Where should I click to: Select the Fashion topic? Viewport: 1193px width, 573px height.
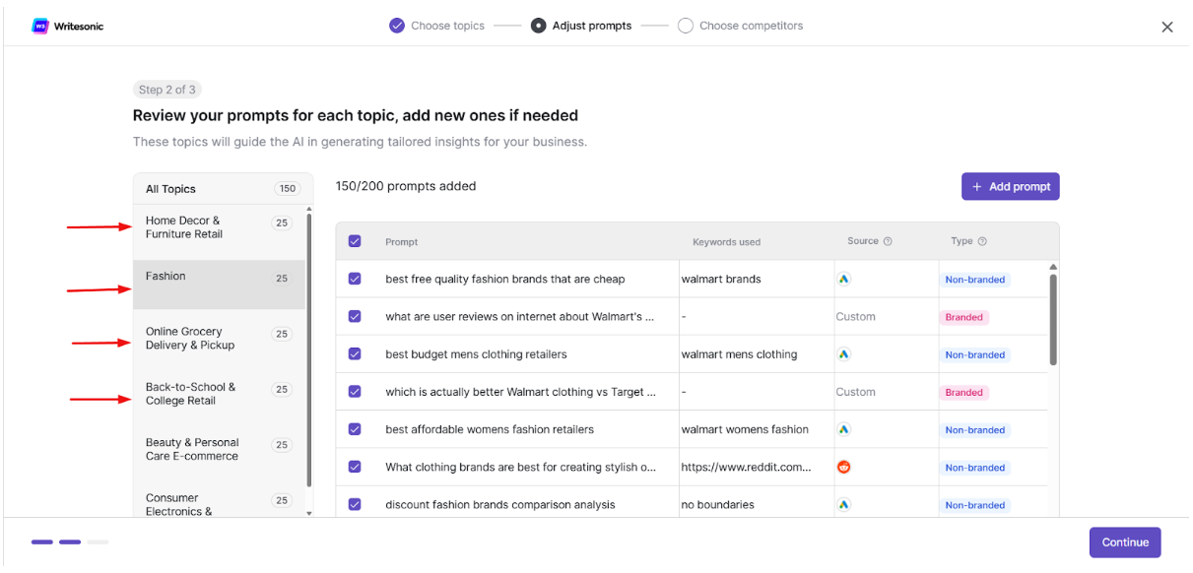(x=219, y=285)
